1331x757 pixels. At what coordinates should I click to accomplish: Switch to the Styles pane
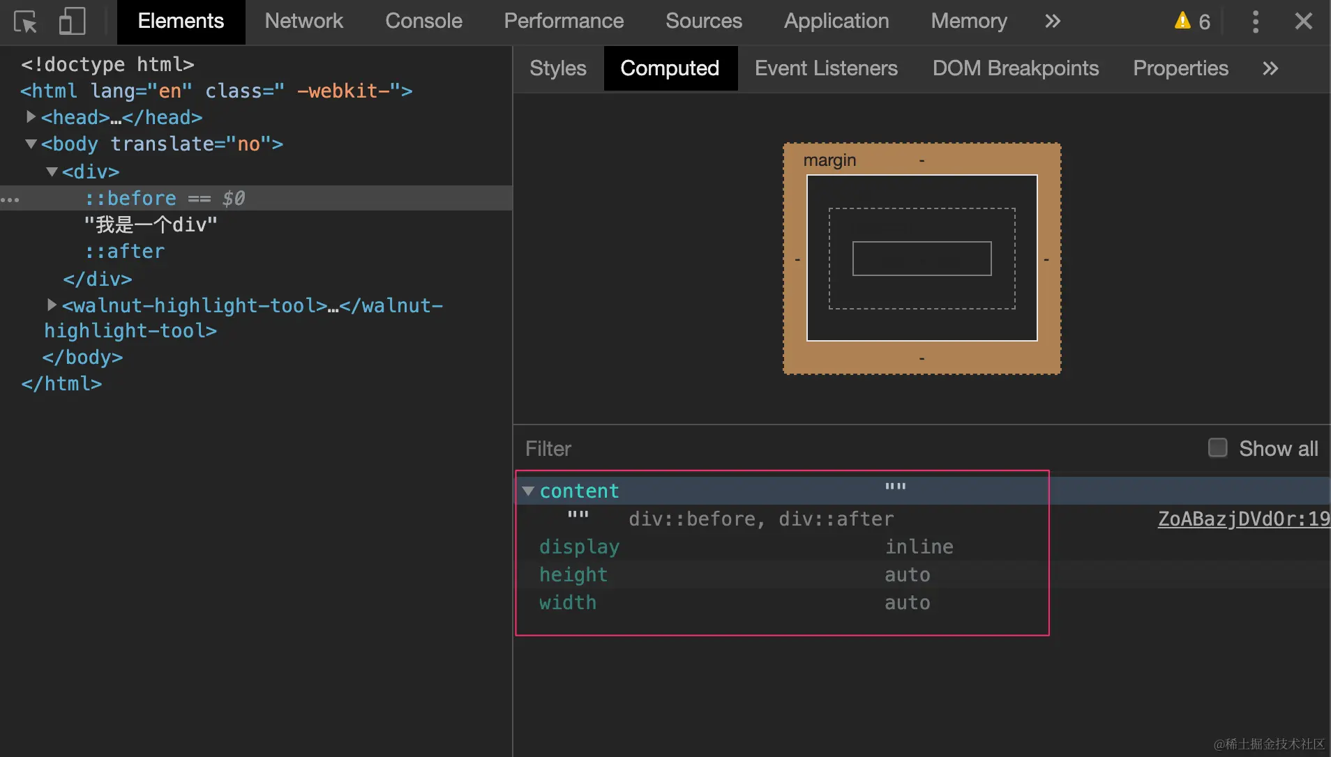click(557, 68)
